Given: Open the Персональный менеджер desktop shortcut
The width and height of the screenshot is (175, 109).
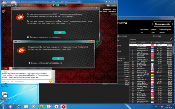Looking at the screenshot, I should [x=4, y=96].
